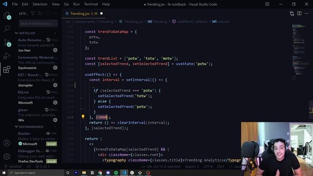The image size is (313, 176).
Task: Open the Source Control view
Action: (x=7, y=43)
